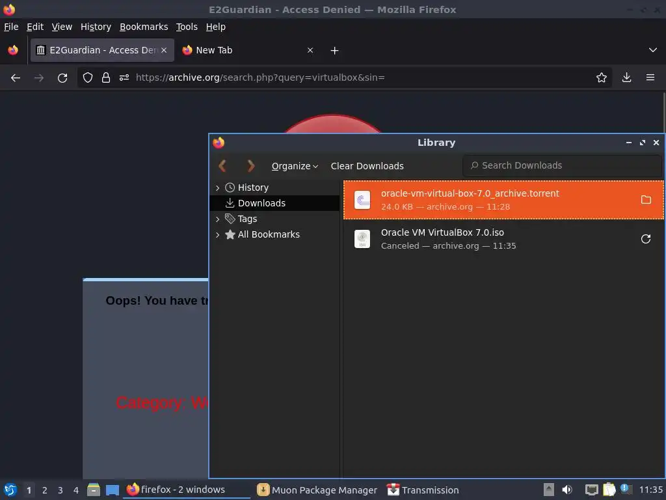This screenshot has height=500, width=666.
Task: Go forward one page
Action: click(38, 78)
